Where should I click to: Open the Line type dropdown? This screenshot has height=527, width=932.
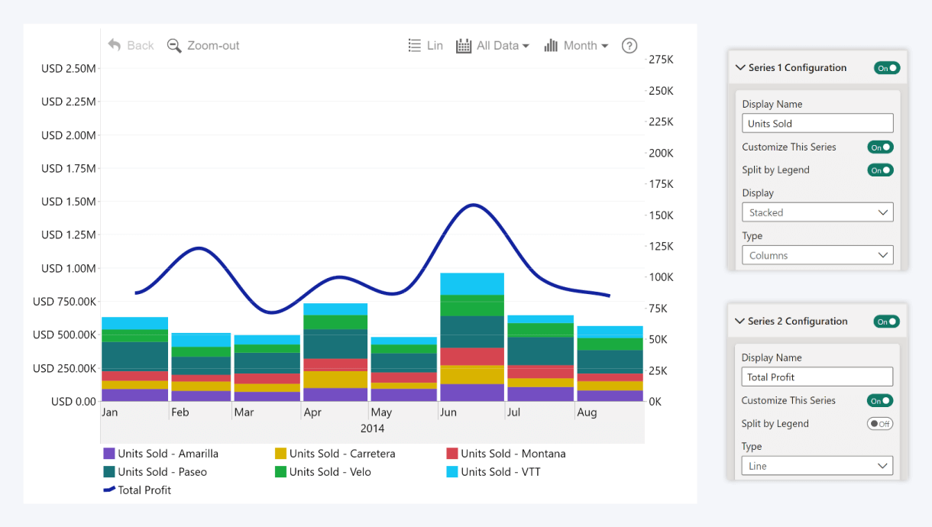pyautogui.click(x=817, y=466)
